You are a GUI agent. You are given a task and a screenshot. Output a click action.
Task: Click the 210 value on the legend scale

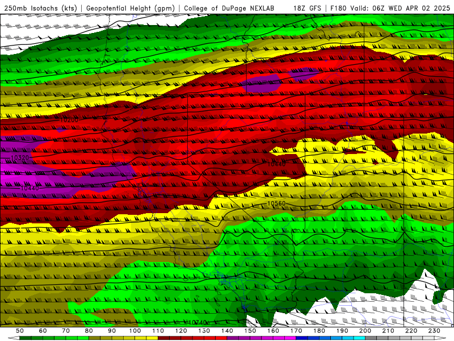tap(388, 331)
